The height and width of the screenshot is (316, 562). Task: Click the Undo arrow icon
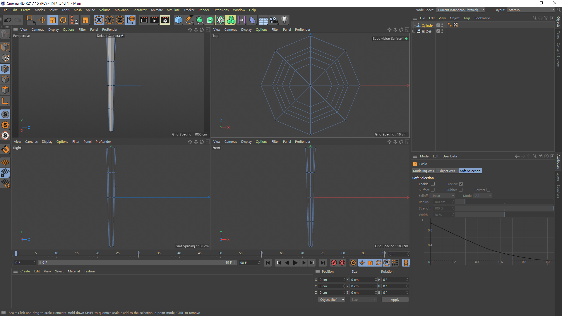[8, 20]
